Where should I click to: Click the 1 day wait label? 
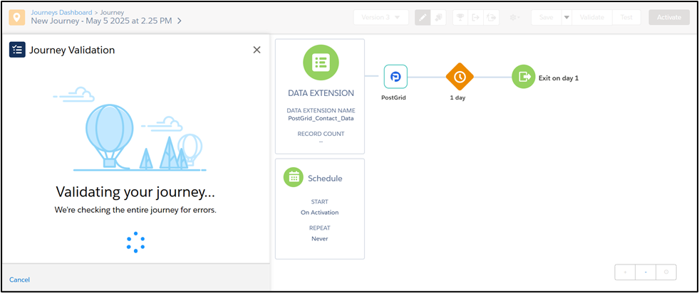(x=457, y=98)
